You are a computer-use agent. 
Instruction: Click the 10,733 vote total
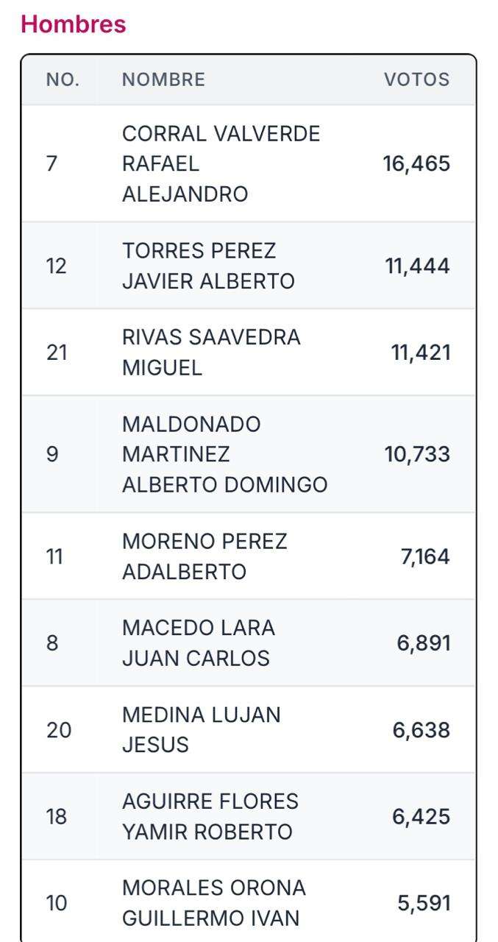417,454
